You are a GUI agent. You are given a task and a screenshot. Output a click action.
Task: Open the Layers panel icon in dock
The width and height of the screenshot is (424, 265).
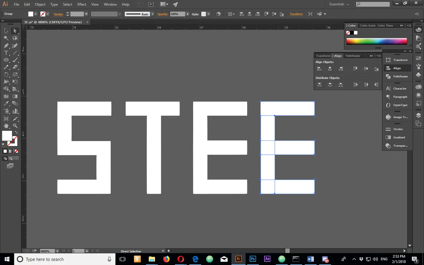tap(418, 115)
